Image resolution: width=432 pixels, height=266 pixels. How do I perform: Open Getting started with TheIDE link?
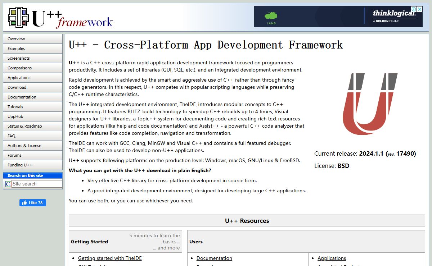click(x=110, y=258)
